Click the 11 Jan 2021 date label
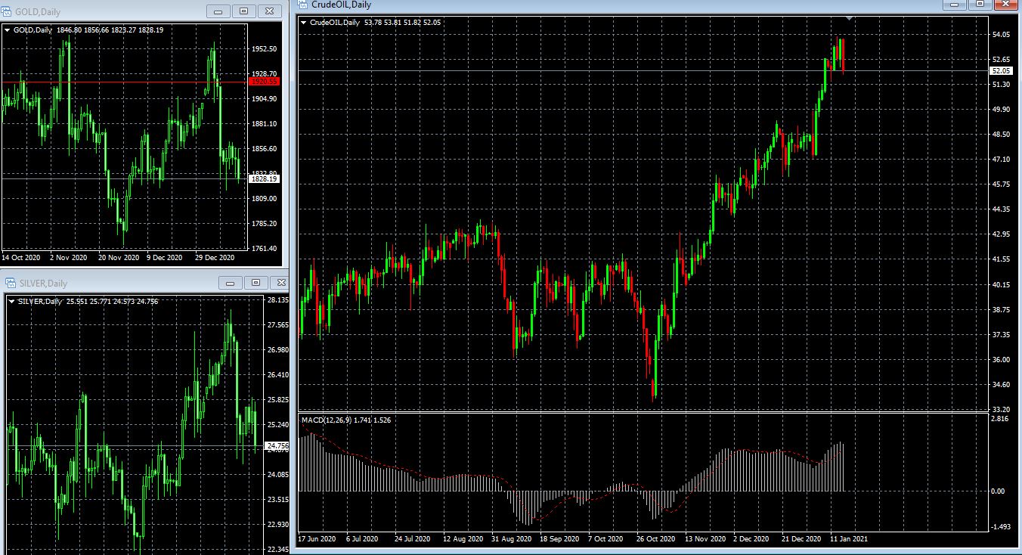Image resolution: width=1022 pixels, height=555 pixels. coord(849,539)
